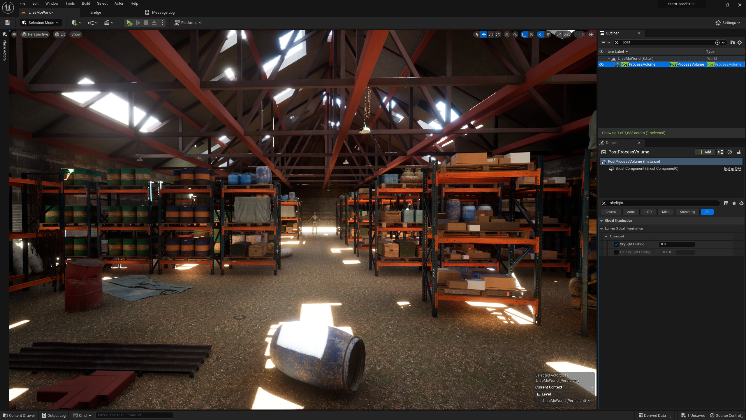Select the Scale transform tool
Screen dimensions: 746x420
[498, 34]
